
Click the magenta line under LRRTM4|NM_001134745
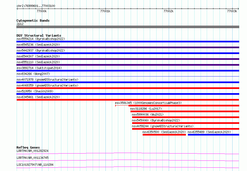tap(128, 160)
